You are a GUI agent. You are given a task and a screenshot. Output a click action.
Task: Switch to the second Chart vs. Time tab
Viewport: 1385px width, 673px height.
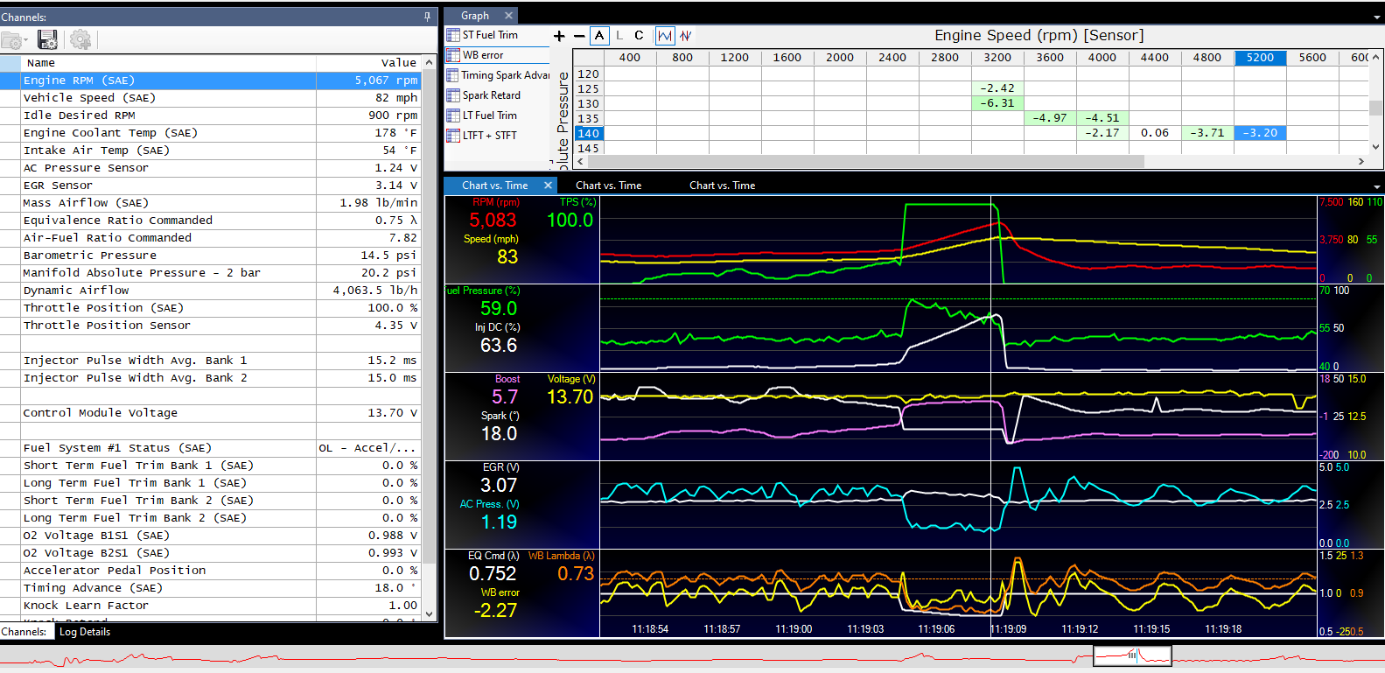(608, 186)
